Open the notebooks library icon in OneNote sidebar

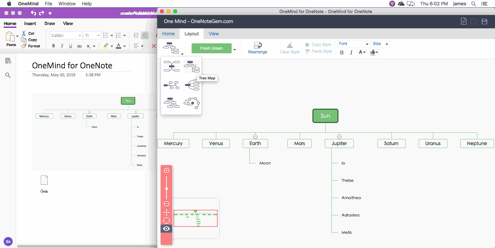click(x=8, y=61)
